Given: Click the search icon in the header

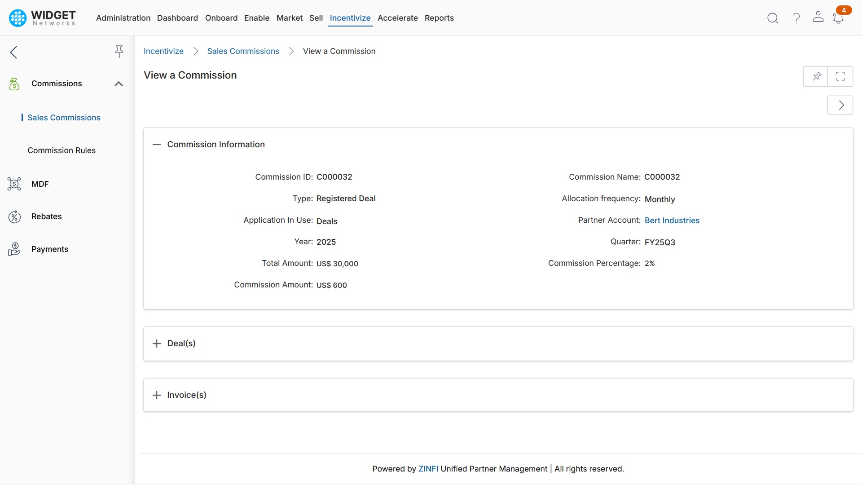Looking at the screenshot, I should [773, 18].
